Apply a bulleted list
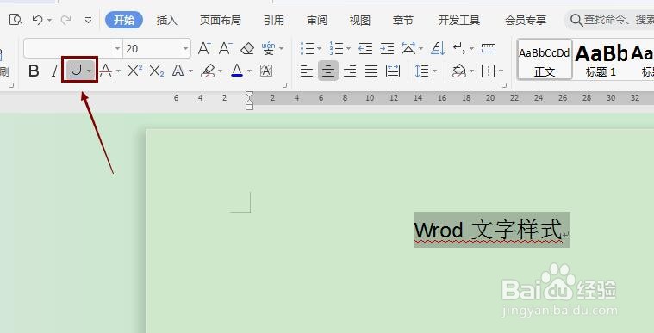This screenshot has height=333, width=654. [308, 48]
